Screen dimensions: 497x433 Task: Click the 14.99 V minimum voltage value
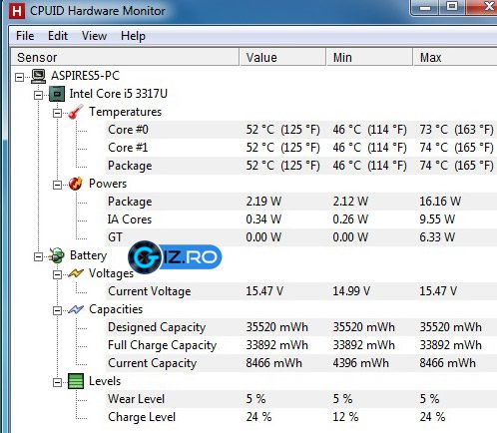pos(351,291)
